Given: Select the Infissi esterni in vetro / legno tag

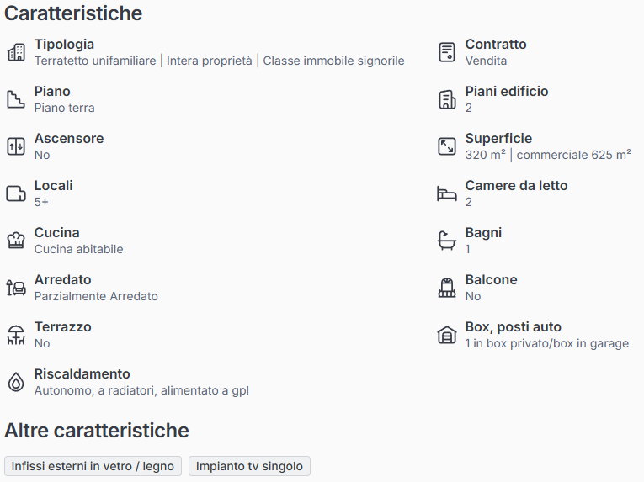Looking at the screenshot, I should click(93, 466).
